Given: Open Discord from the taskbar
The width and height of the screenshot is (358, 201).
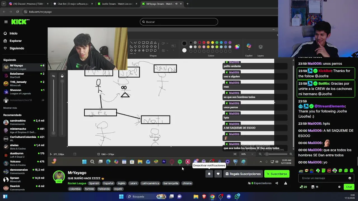Looking at the screenshot, I should (229, 197).
